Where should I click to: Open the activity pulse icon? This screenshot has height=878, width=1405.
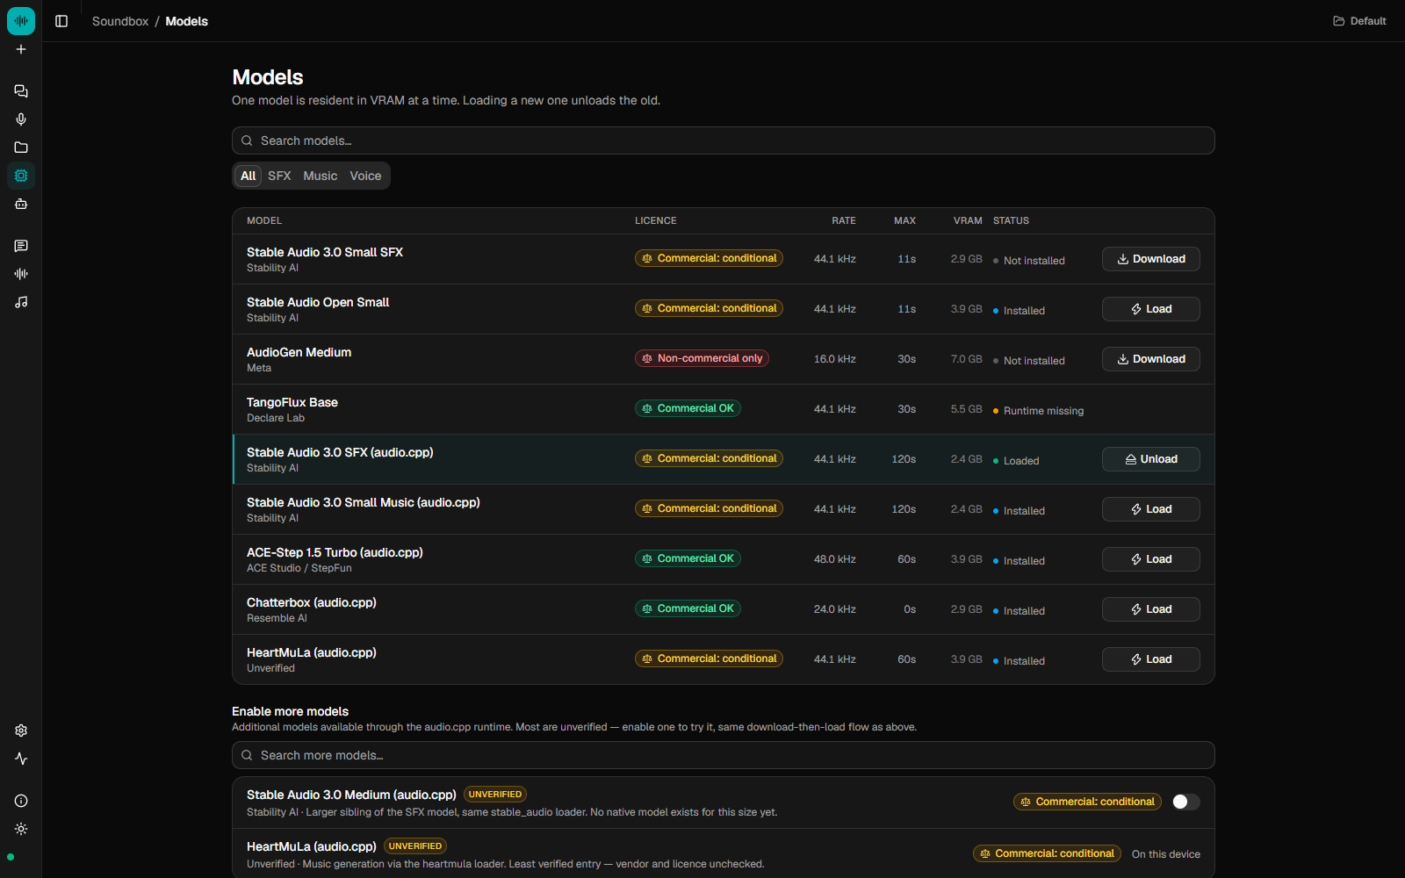click(21, 759)
